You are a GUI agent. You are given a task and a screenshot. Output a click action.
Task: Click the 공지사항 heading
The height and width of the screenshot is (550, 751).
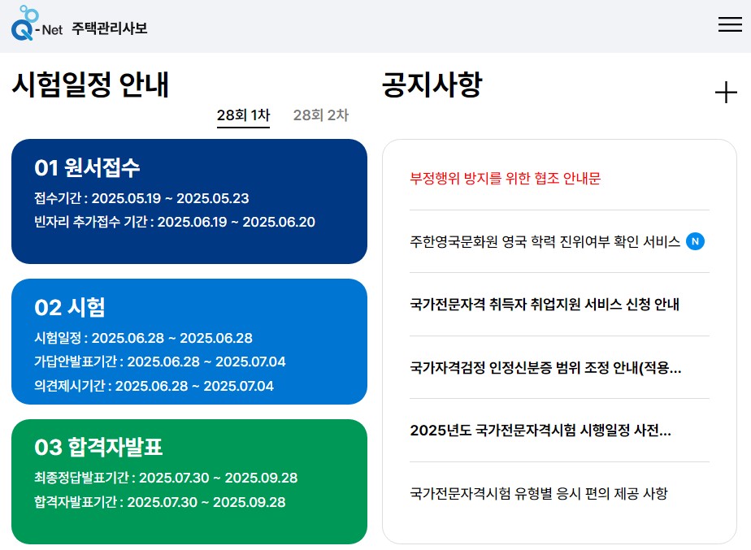432,85
